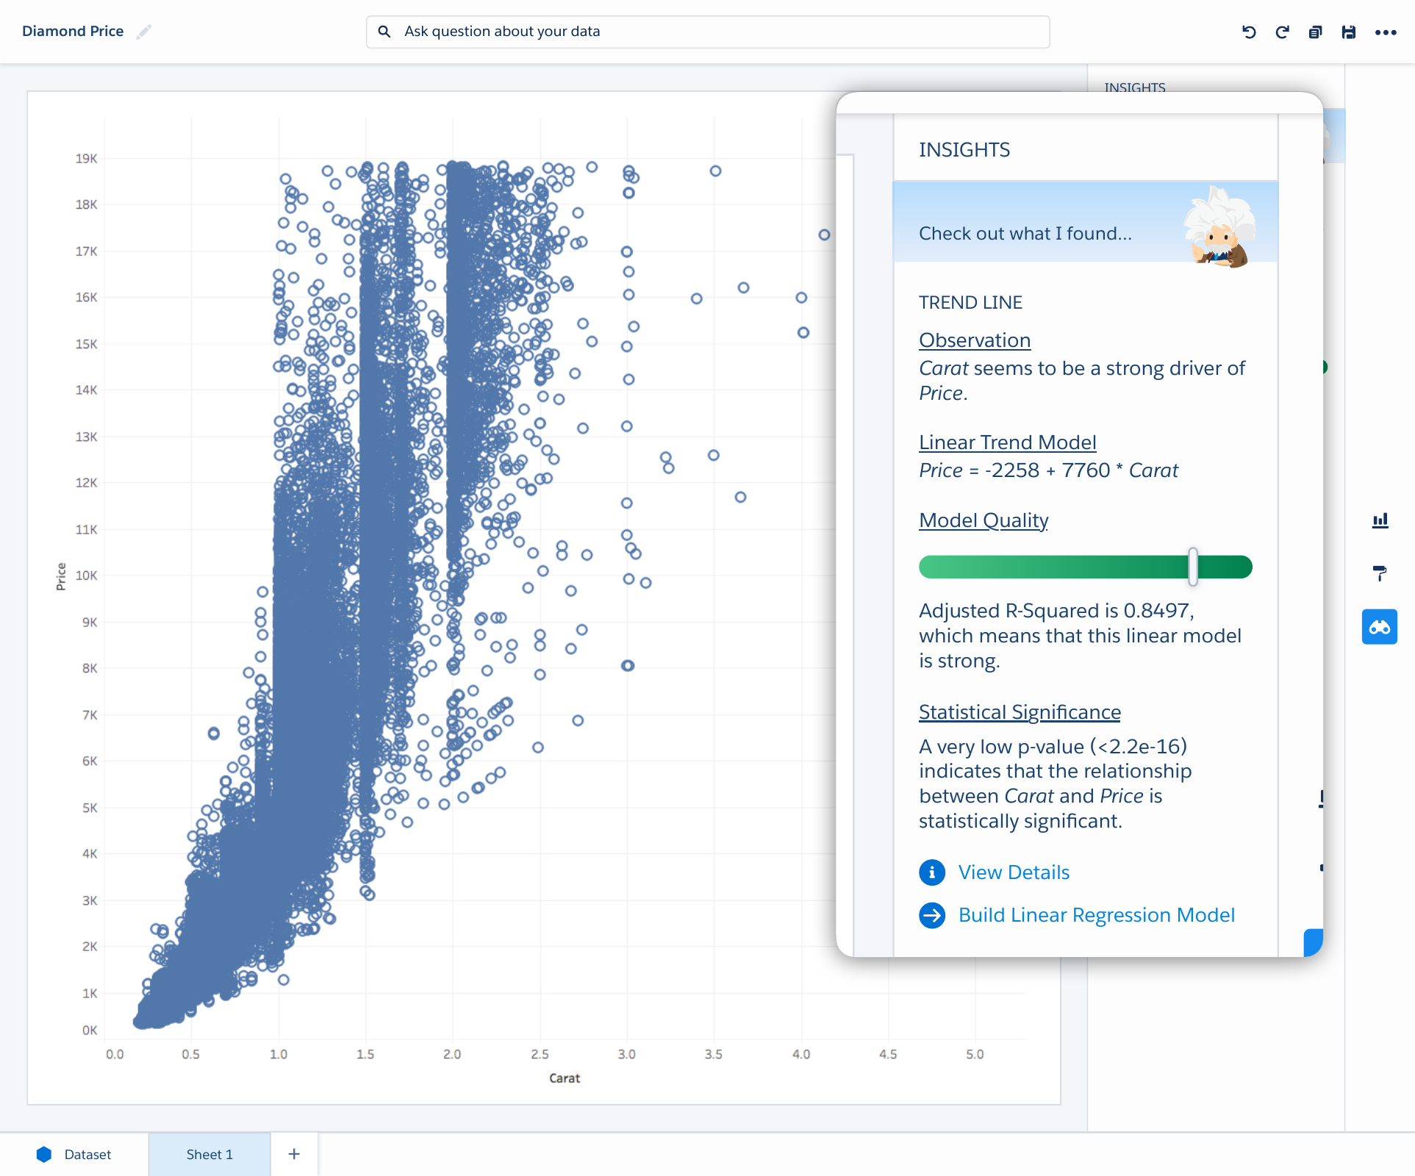Click the Carat x-axis title
The image size is (1415, 1176).
coord(565,1078)
